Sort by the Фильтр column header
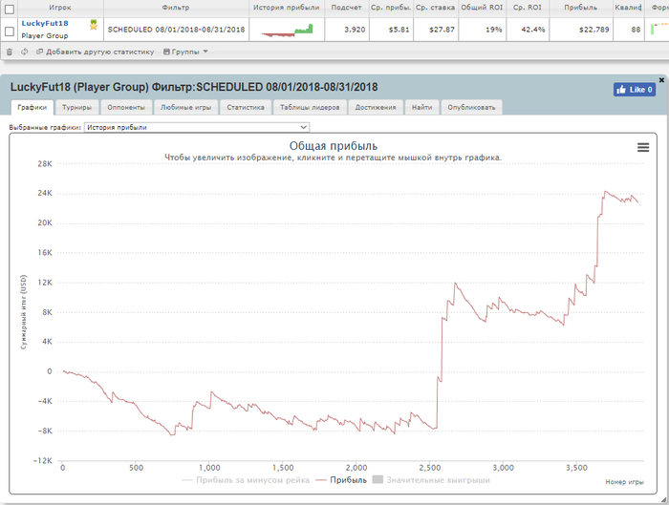Screen dimensions: 669x505 click(176, 8)
